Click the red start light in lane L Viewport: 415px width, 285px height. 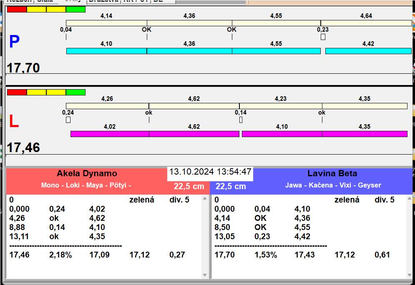(17, 92)
